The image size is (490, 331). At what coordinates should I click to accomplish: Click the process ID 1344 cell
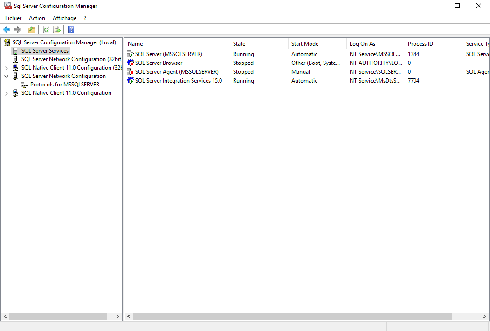tap(414, 54)
